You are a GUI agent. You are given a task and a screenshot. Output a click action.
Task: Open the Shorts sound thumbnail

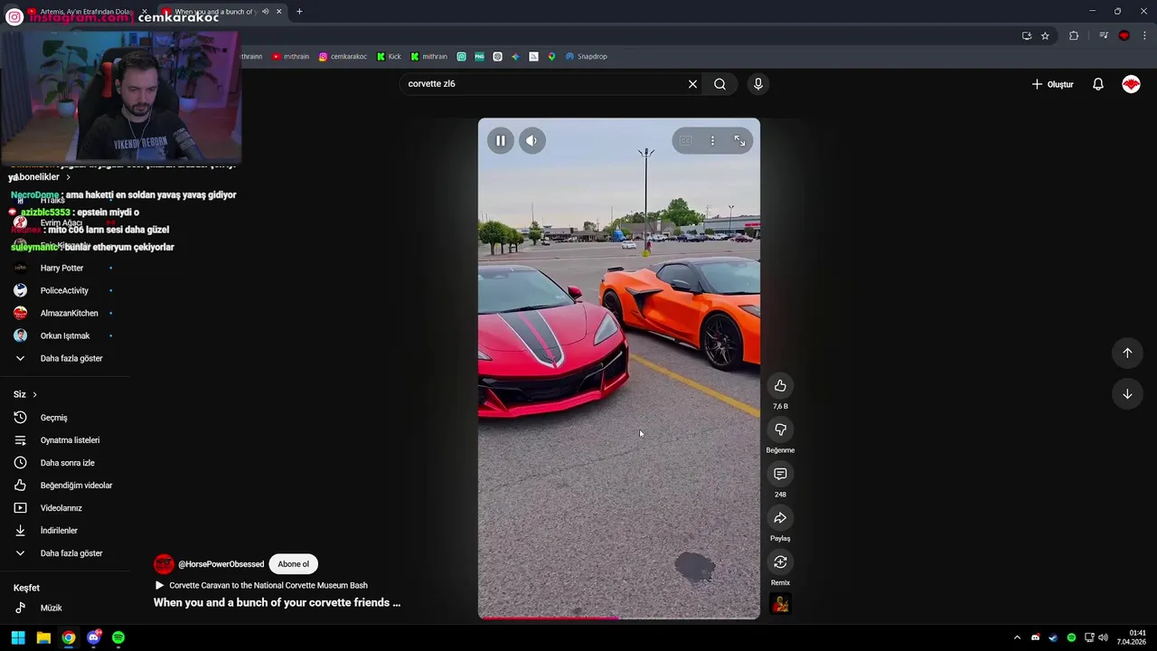(x=780, y=604)
